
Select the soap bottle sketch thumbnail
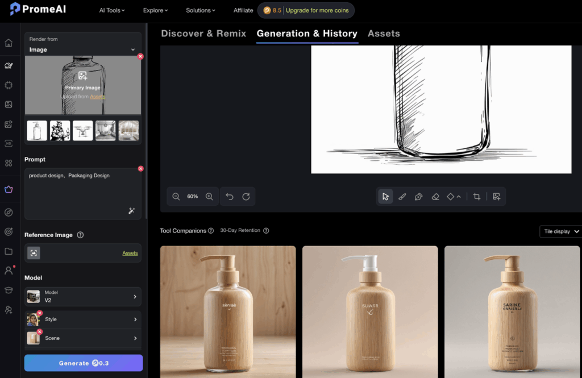coord(37,130)
